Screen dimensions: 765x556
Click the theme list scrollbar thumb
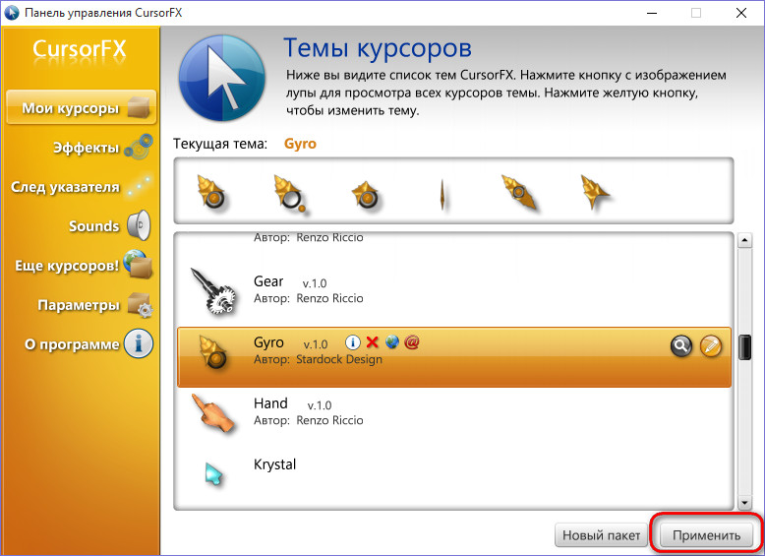(x=744, y=347)
